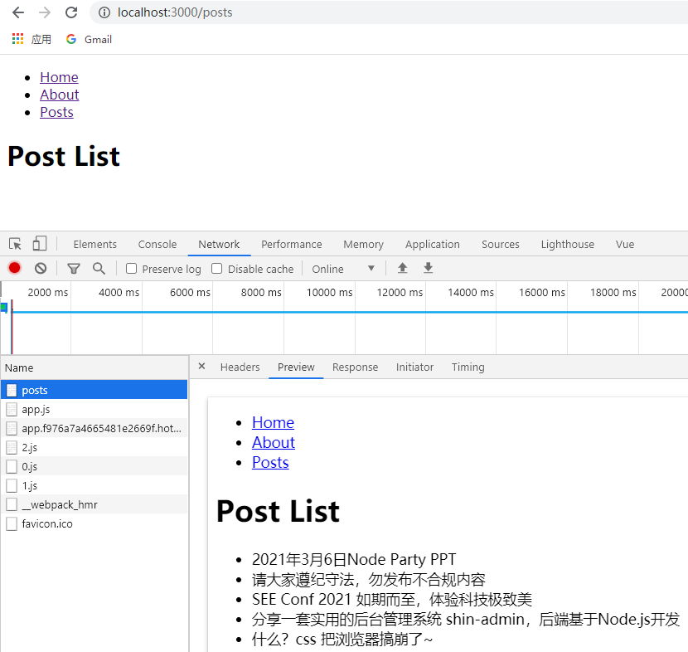This screenshot has height=652, width=688.
Task: Switch to the Headers tab
Action: click(240, 367)
